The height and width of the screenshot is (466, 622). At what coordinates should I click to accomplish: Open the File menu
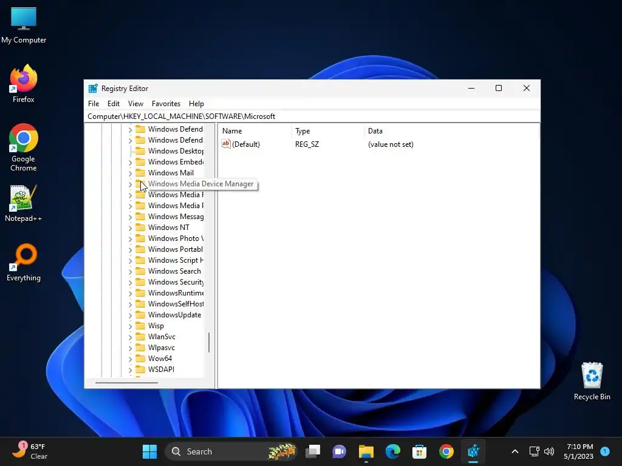[x=94, y=103]
